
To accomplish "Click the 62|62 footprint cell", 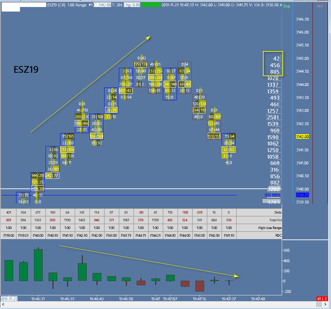I will coord(229,150).
